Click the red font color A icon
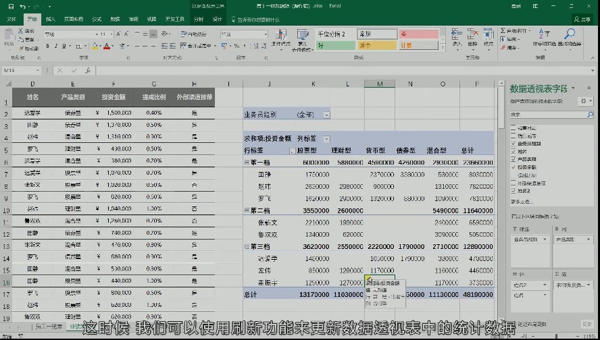600x340 pixels. pos(107,47)
